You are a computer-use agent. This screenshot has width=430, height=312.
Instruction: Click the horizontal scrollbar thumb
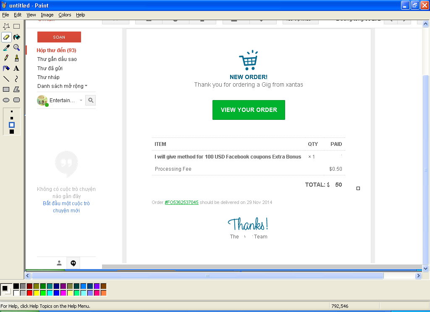point(207,275)
